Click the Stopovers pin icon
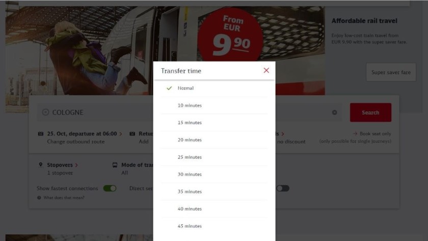The width and height of the screenshot is (428, 241). pos(41,165)
